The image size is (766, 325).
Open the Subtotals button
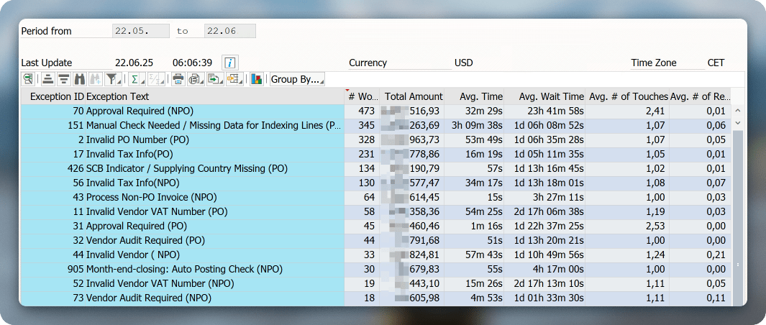(158, 79)
